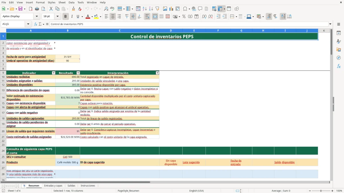Click the Clear Direct Formatting icon
The width and height of the screenshot is (344, 193).
[80, 9]
